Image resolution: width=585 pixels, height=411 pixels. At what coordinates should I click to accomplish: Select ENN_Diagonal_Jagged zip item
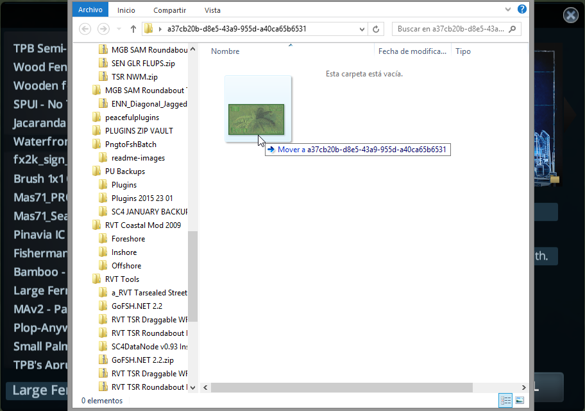(149, 104)
